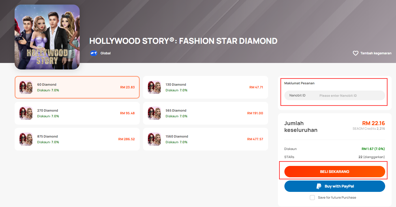Click the RM 23.83 price
This screenshot has width=396, height=207.
[x=127, y=87]
